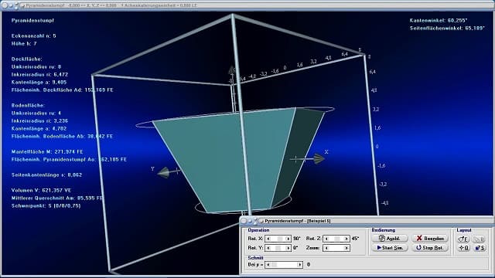Click the 'Bodenfläche:' label
This screenshot has height=278, width=495.
(28, 105)
